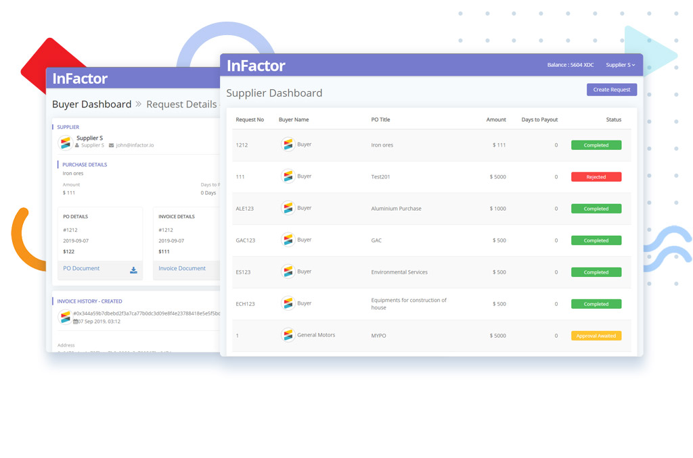Click invoice transaction hash #0x344a59b7
This screenshot has width=693, height=458.
point(146,313)
